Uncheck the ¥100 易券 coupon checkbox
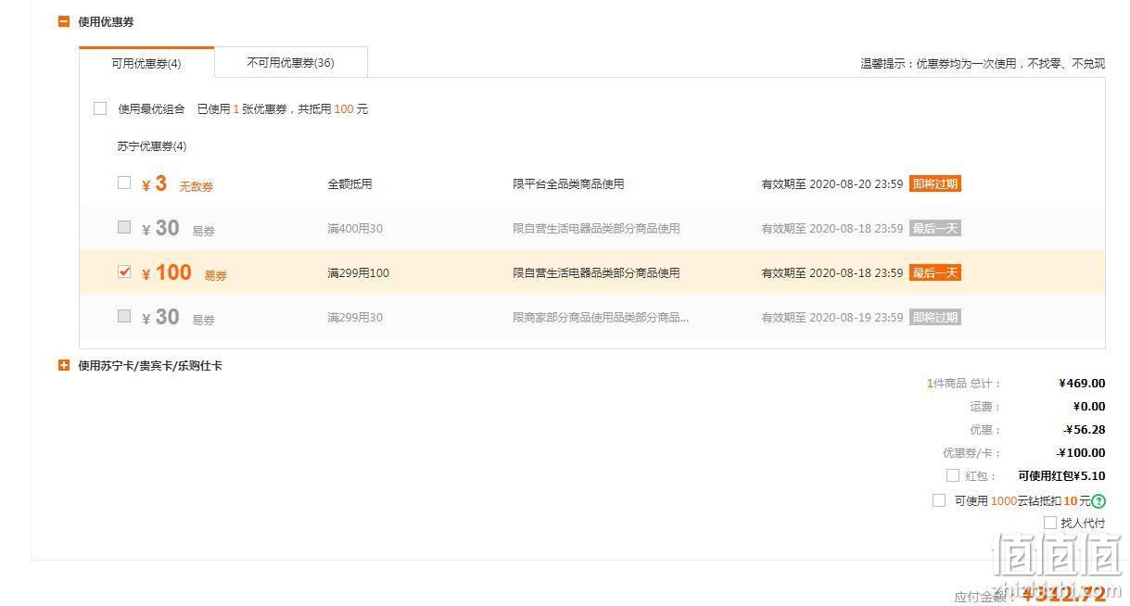This screenshot has width=1130, height=606. [x=124, y=271]
